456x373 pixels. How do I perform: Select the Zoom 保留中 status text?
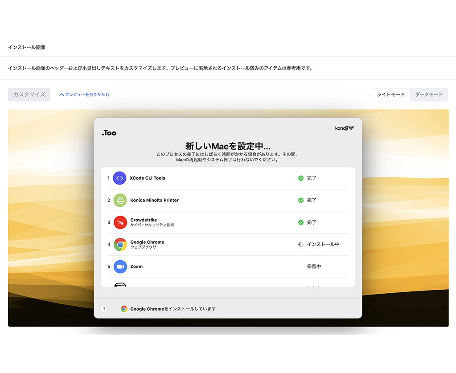click(x=314, y=266)
